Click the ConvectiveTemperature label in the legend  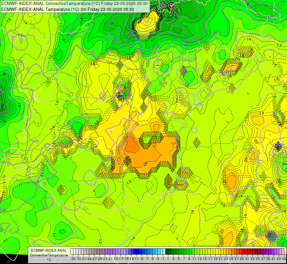49,255
